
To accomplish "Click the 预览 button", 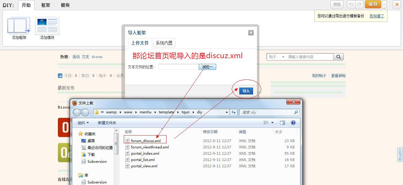I will pos(337,4).
